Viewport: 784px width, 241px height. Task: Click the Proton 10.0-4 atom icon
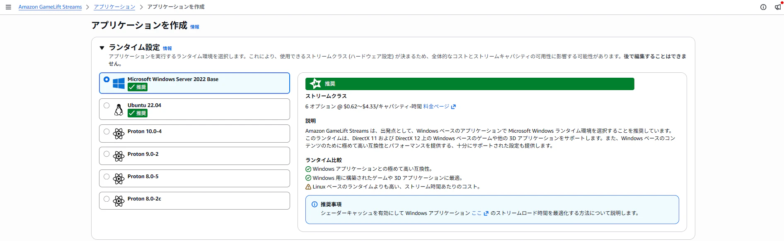(x=119, y=134)
